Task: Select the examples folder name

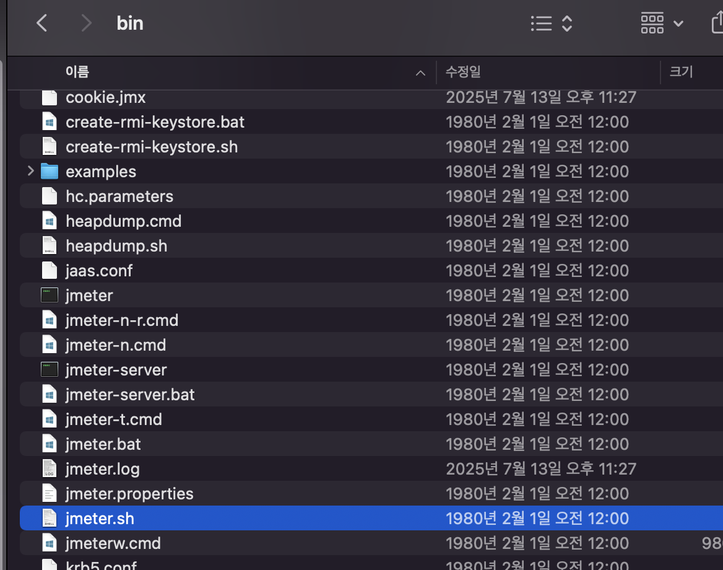Action: click(x=101, y=172)
